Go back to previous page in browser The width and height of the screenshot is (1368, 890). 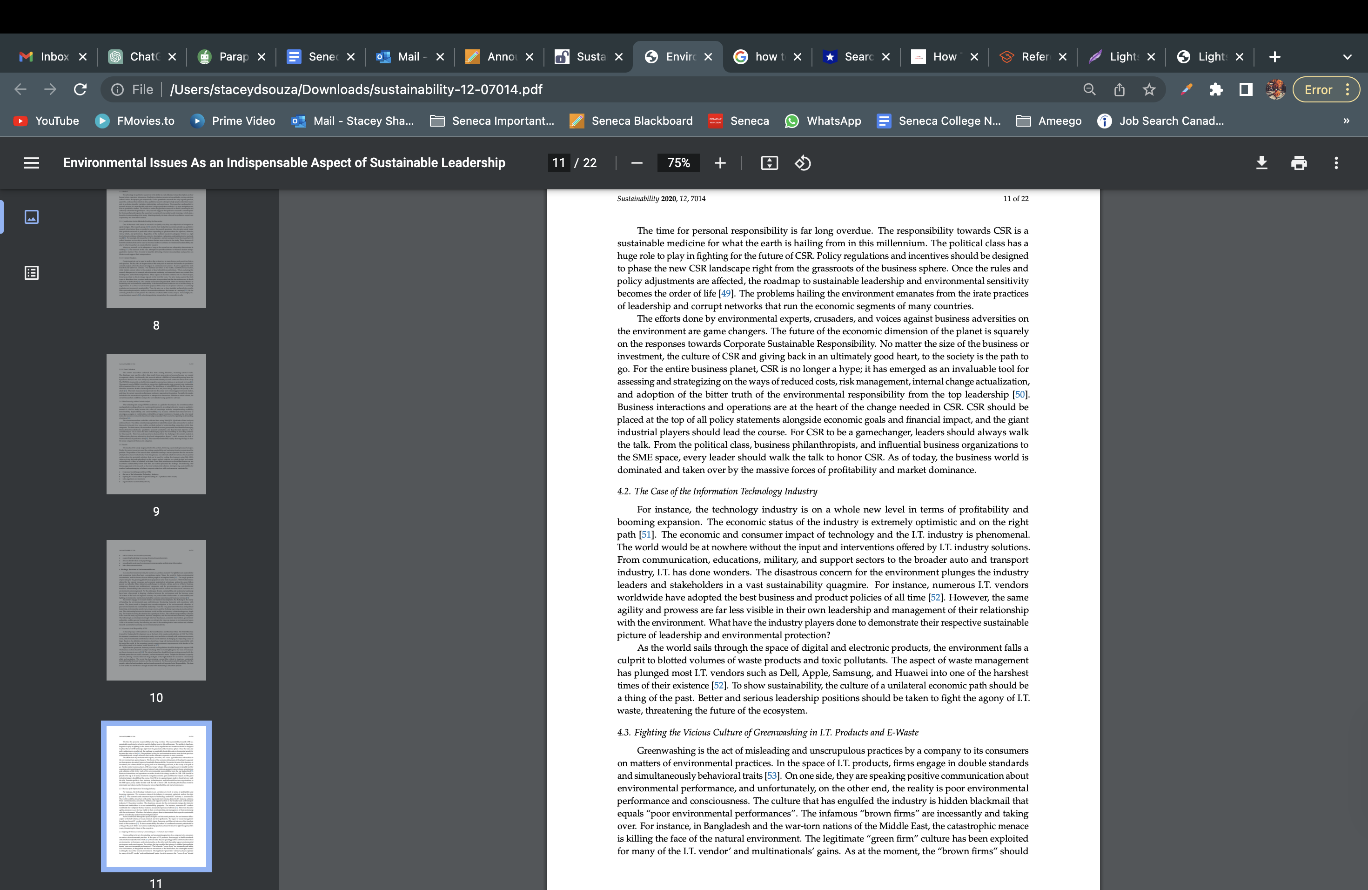click(20, 90)
